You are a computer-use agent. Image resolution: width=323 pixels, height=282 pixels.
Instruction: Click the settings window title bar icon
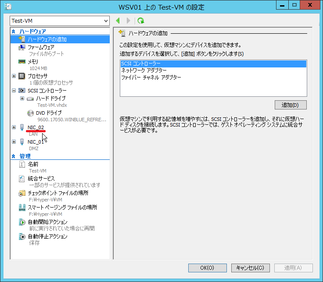(x=8, y=7)
